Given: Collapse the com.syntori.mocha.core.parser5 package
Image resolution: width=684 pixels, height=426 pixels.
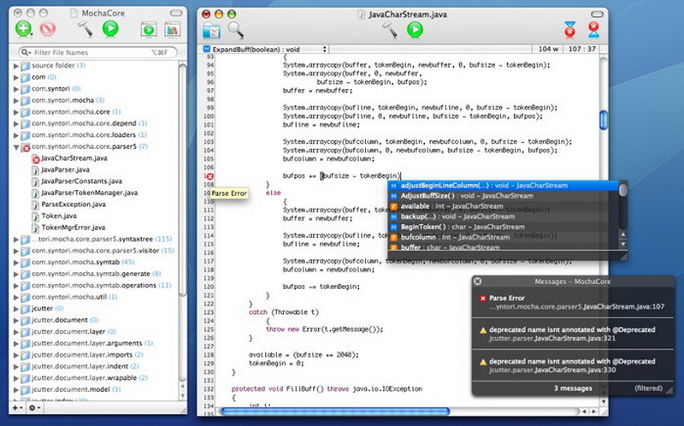Looking at the screenshot, I should pos(16,147).
